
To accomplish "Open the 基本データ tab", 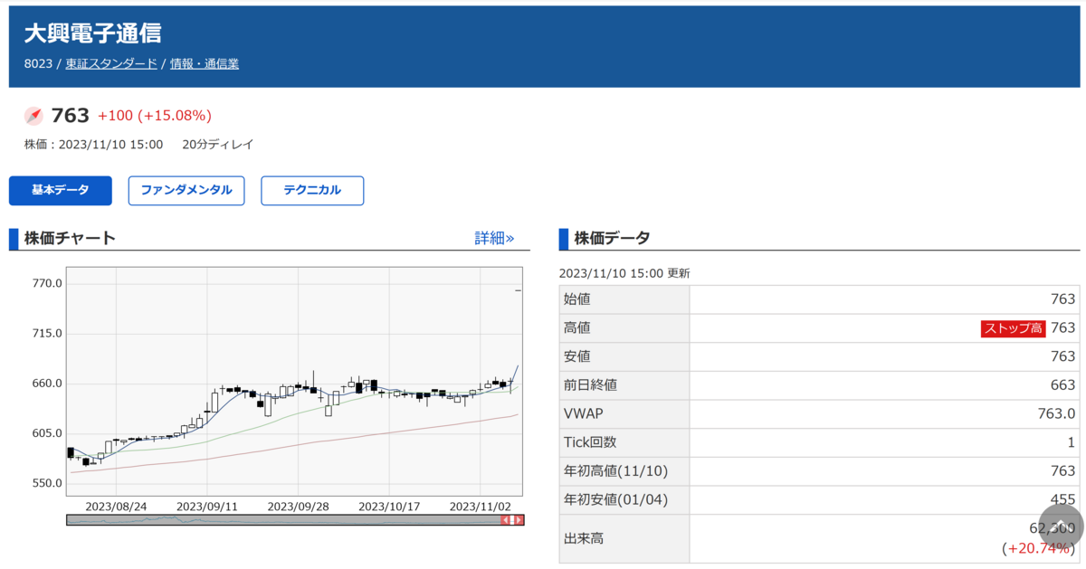I will pos(61,191).
